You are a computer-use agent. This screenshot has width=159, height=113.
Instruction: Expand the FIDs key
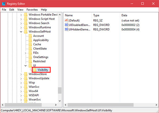25,53
